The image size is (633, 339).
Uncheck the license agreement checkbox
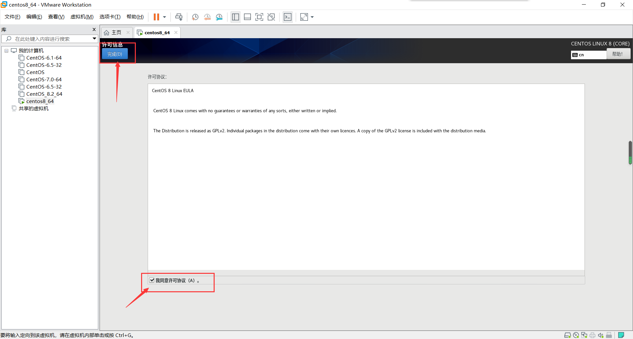coord(152,280)
